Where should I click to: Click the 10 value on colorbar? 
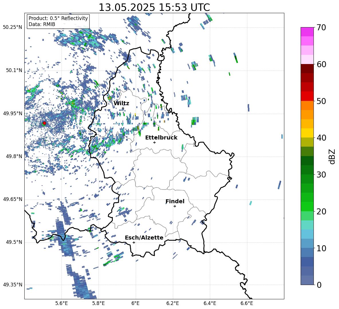(x=321, y=248)
